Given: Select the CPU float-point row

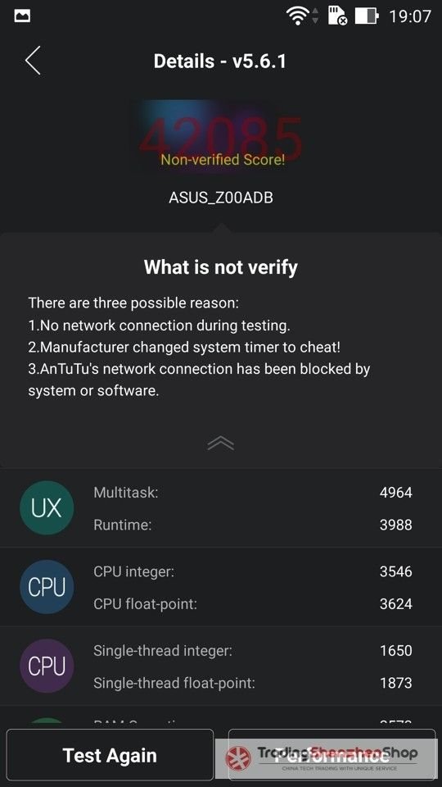Looking at the screenshot, I should [253, 604].
